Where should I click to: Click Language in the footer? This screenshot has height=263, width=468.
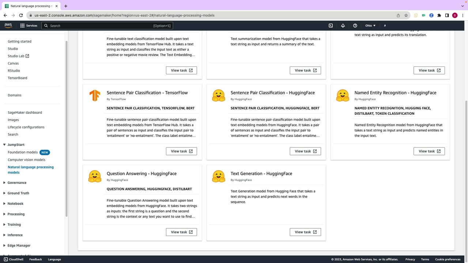coord(54,259)
